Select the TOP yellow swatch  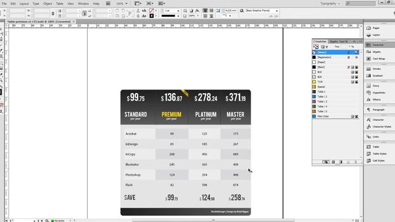336,81
